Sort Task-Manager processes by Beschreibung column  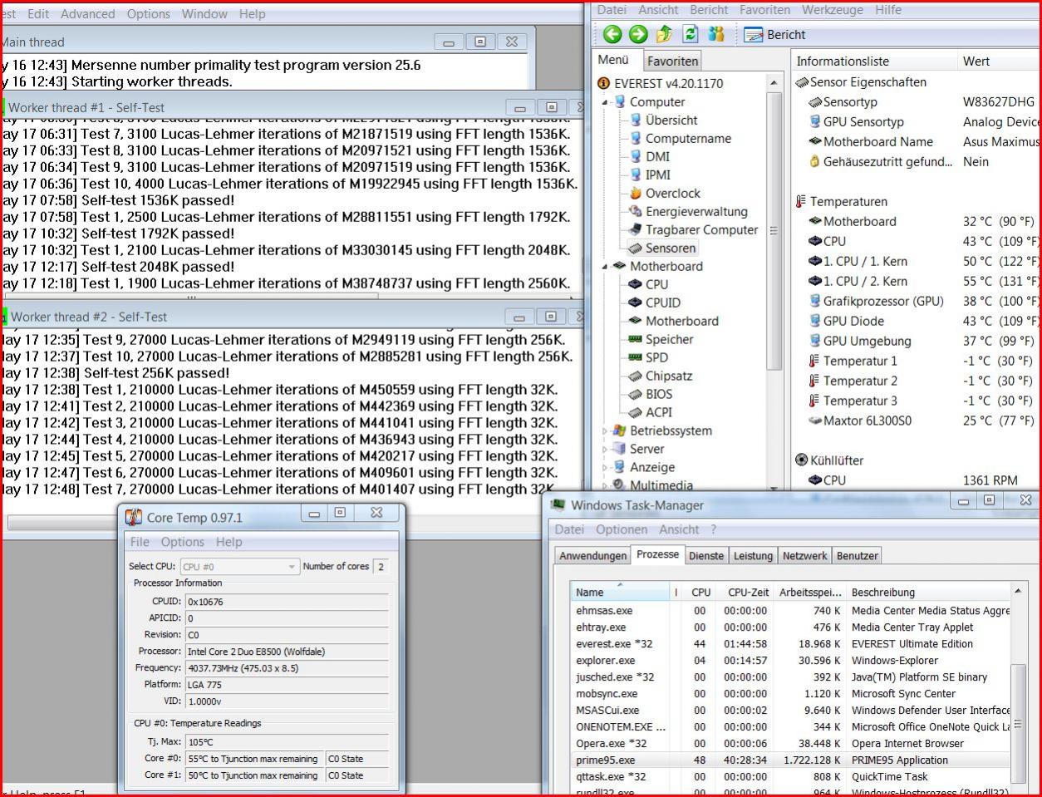(928, 593)
